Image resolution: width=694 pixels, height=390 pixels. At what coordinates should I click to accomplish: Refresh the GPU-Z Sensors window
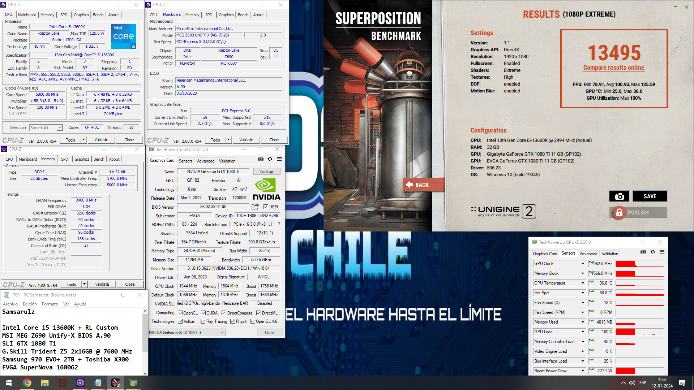(x=652, y=252)
